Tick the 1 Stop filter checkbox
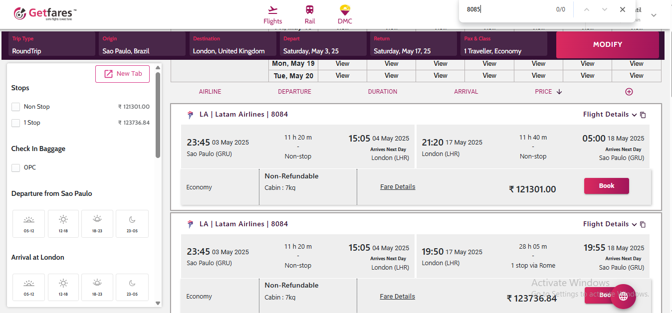 click(16, 123)
